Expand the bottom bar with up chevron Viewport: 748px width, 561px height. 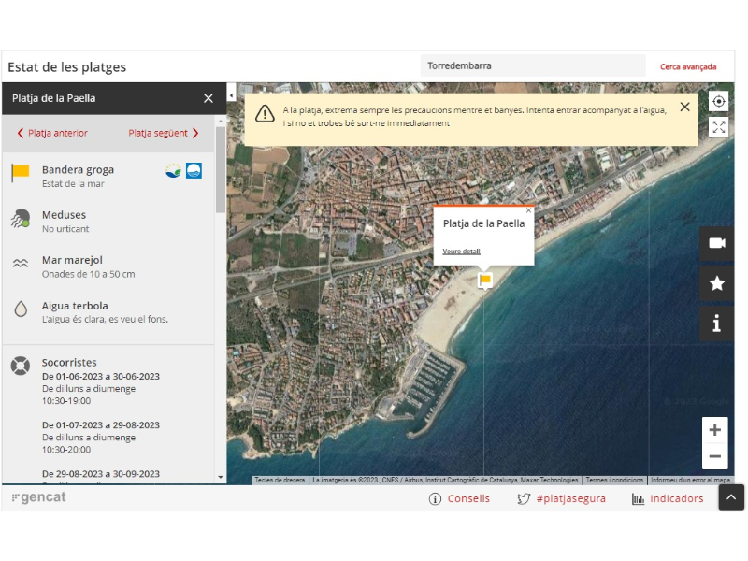[731, 498]
